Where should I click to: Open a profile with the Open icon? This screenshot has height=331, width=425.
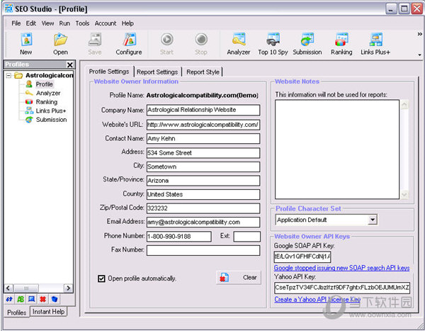(x=60, y=44)
